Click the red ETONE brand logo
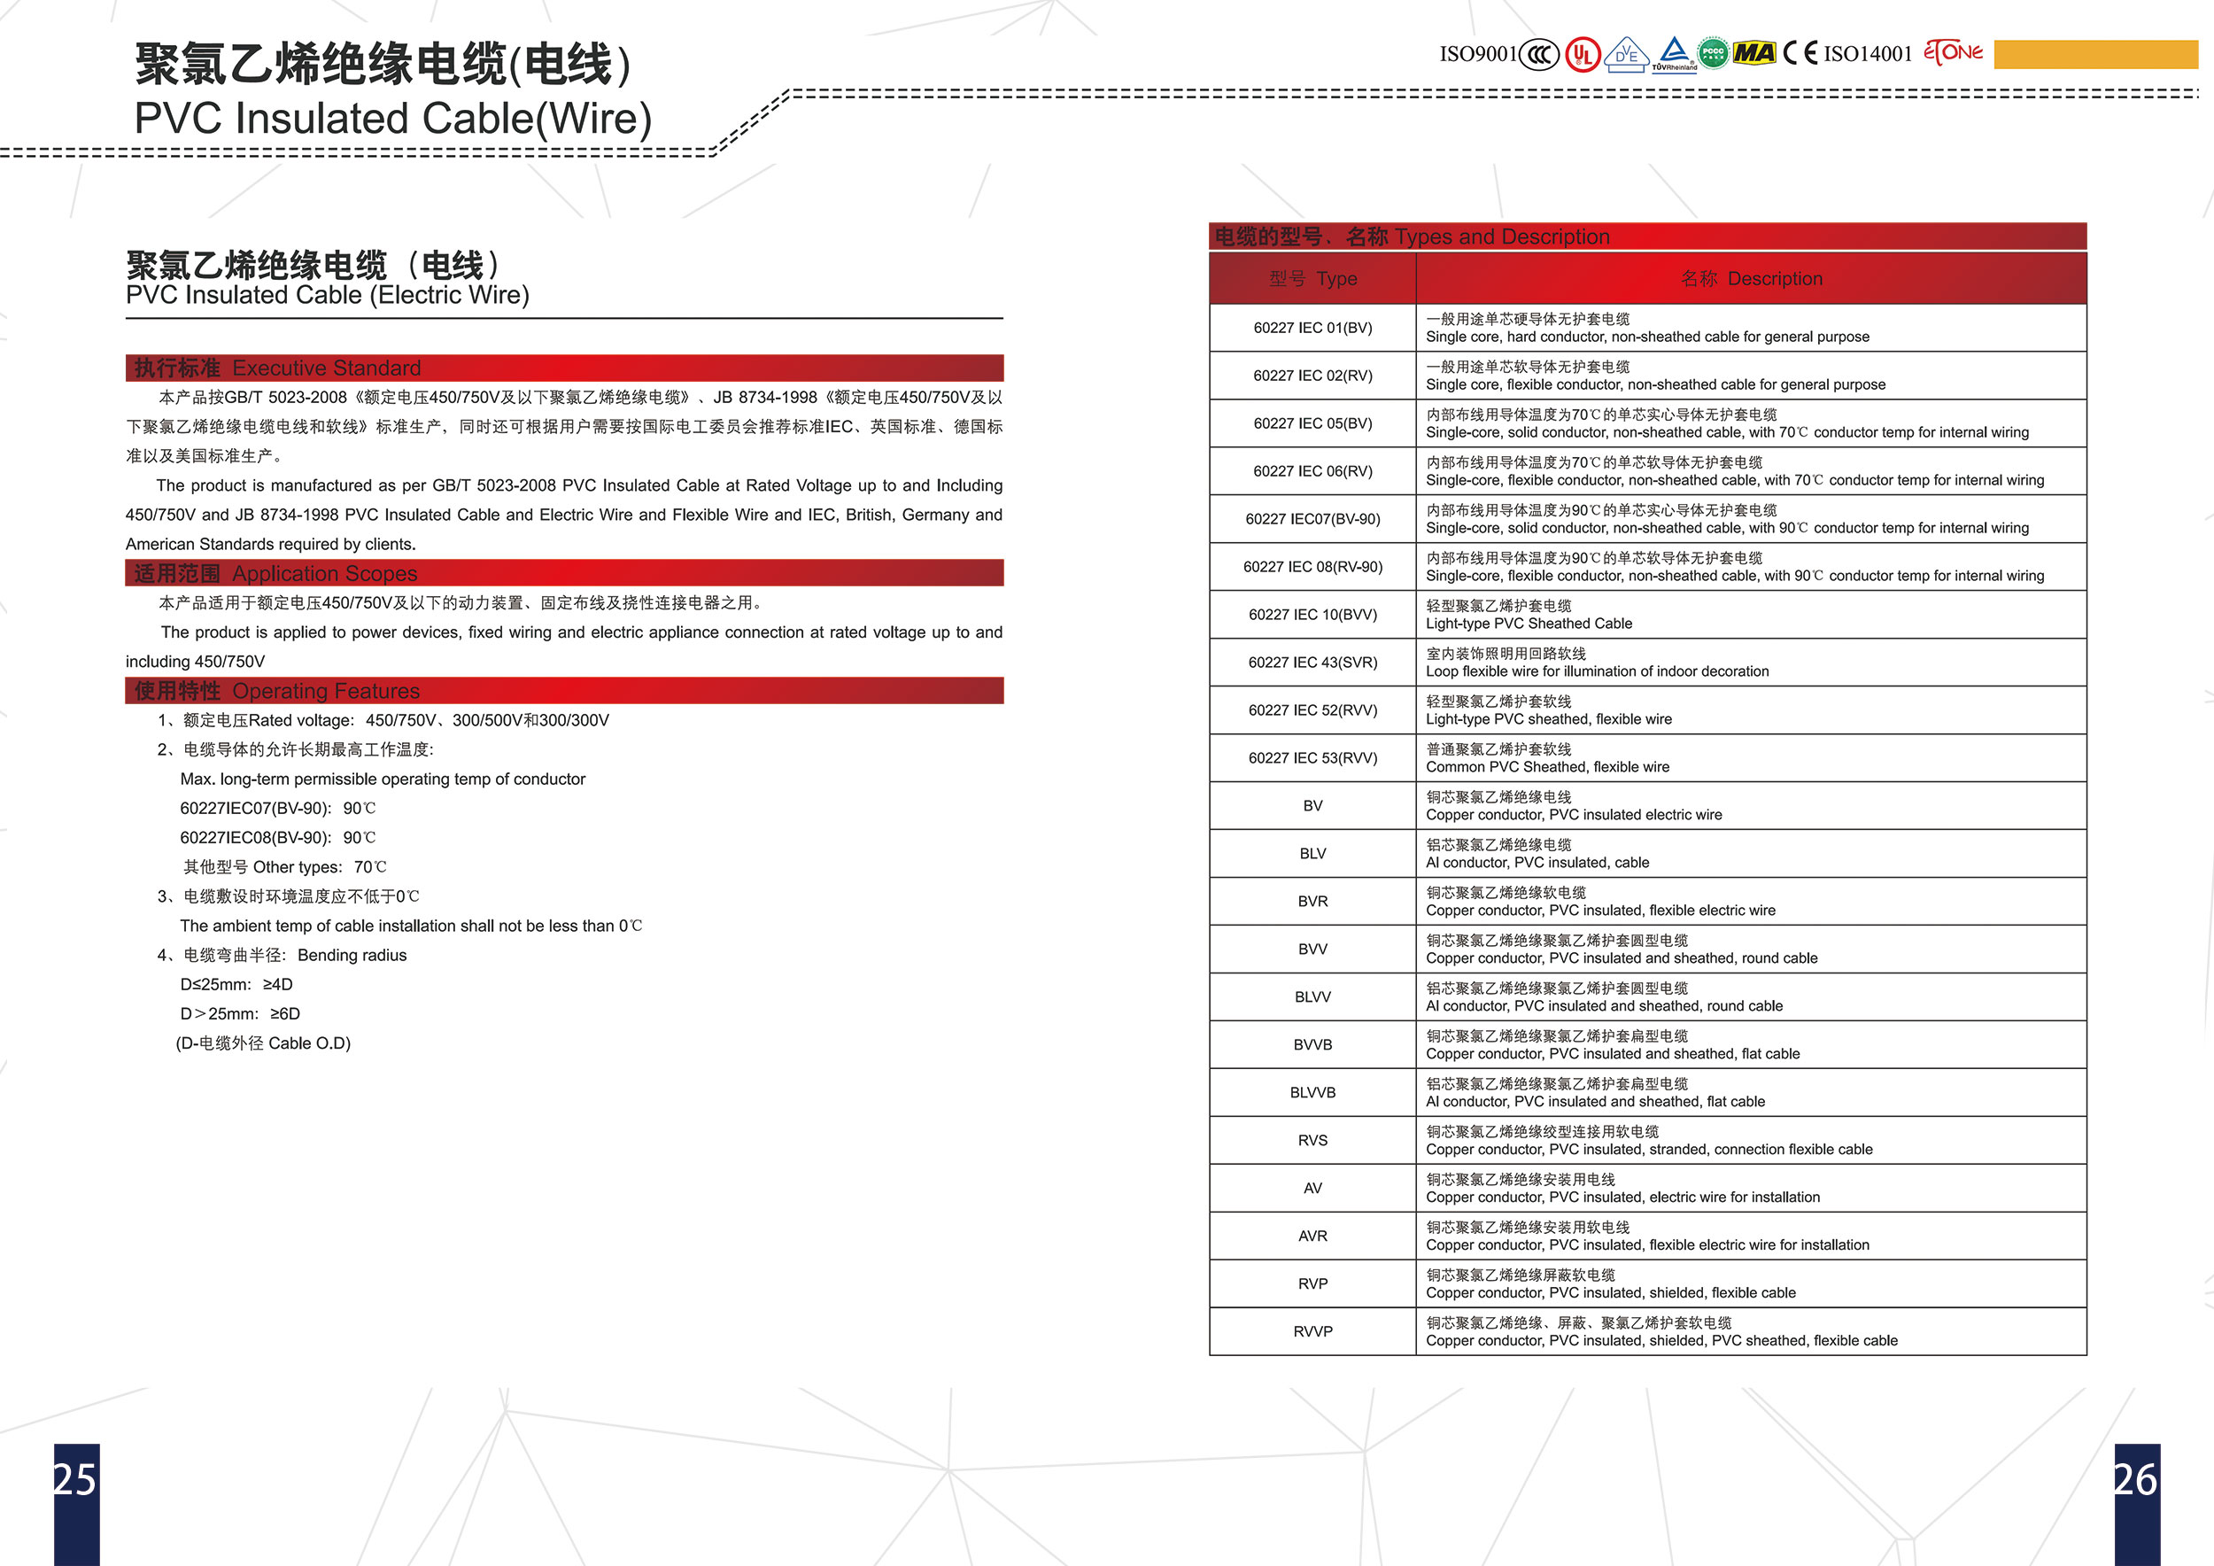Viewport: 2214px width, 1566px height. pyautogui.click(x=1953, y=52)
